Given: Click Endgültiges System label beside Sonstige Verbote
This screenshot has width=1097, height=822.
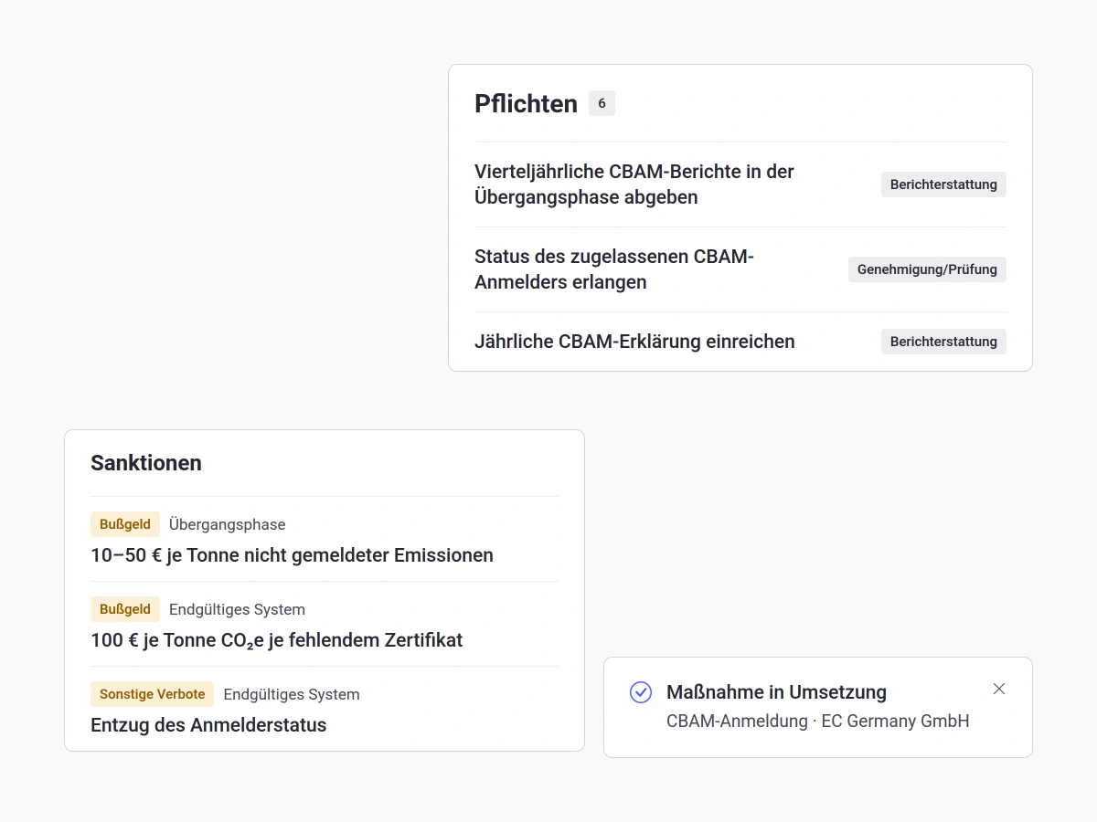Looking at the screenshot, I should click(x=292, y=694).
